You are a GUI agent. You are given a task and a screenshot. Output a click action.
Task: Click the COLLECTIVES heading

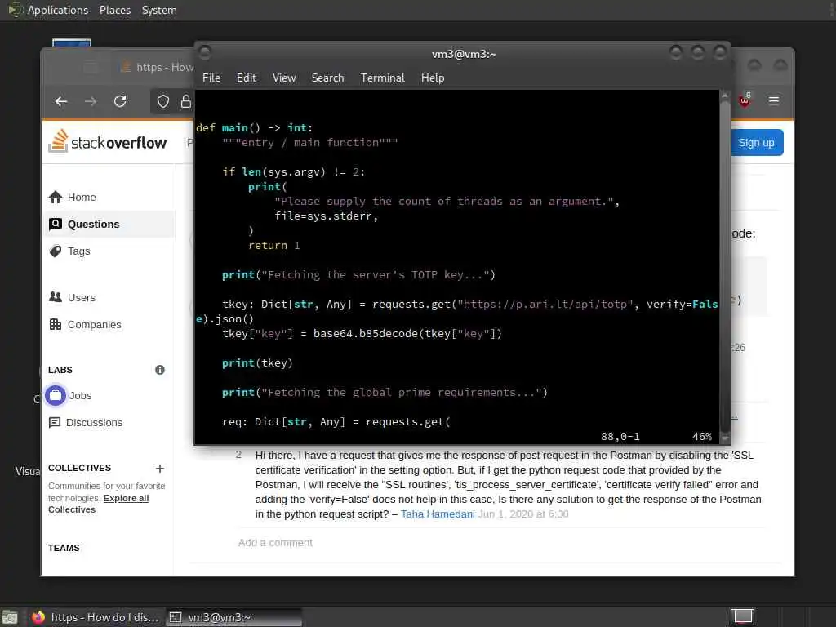[79, 468]
